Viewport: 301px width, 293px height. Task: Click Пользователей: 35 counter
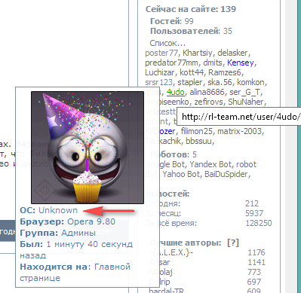[191, 31]
